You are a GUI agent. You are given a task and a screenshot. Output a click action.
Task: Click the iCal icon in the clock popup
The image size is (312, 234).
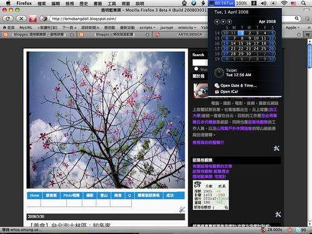point(217,92)
